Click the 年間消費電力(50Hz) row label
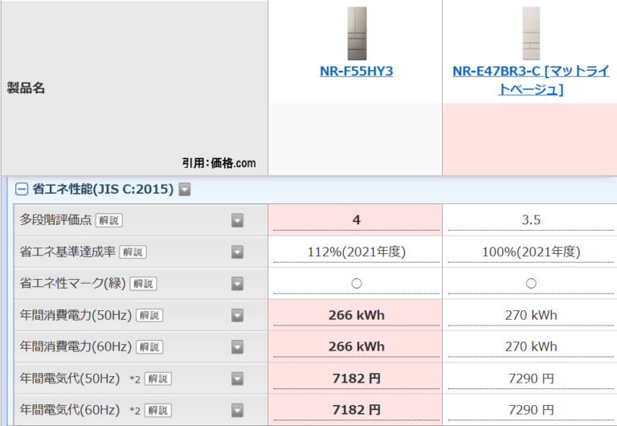This screenshot has height=426, width=617. pos(76,315)
